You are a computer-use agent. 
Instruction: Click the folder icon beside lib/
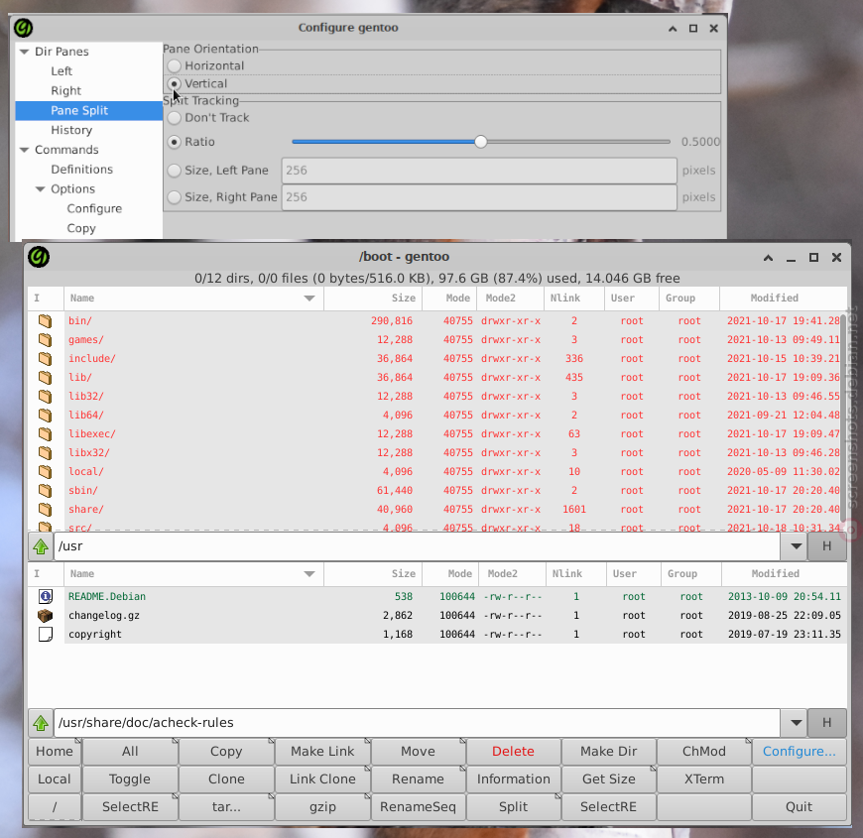[45, 378]
